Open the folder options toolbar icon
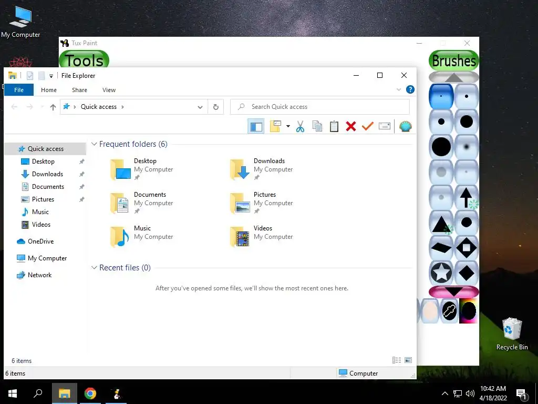 coord(275,126)
